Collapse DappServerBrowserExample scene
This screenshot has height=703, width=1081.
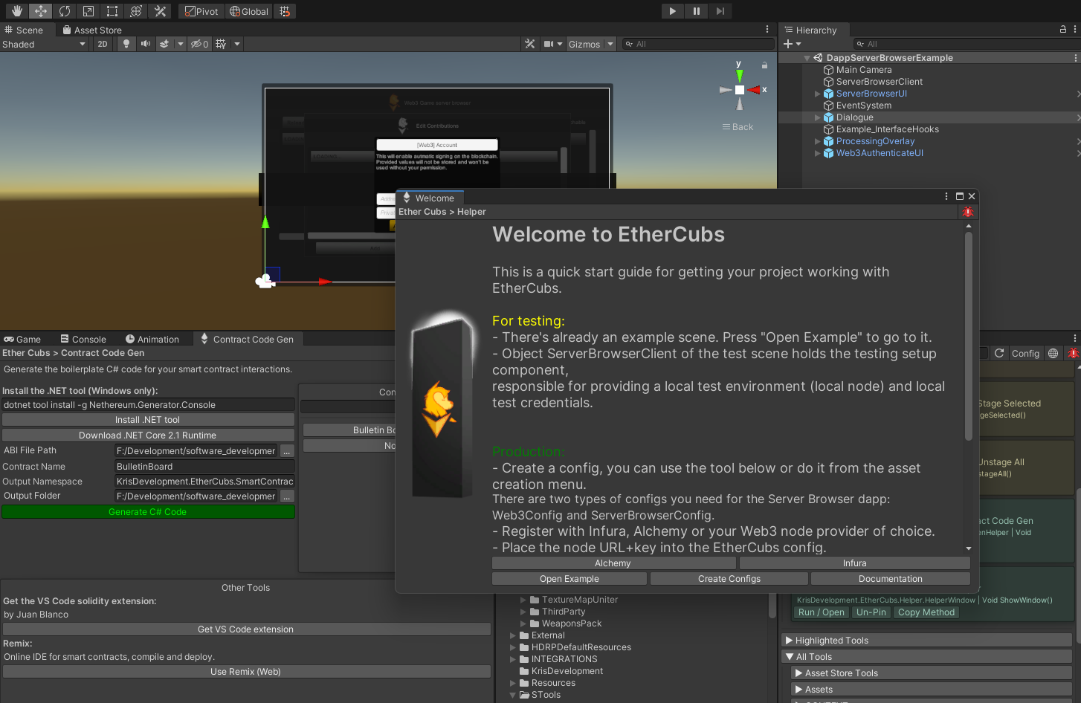point(807,58)
